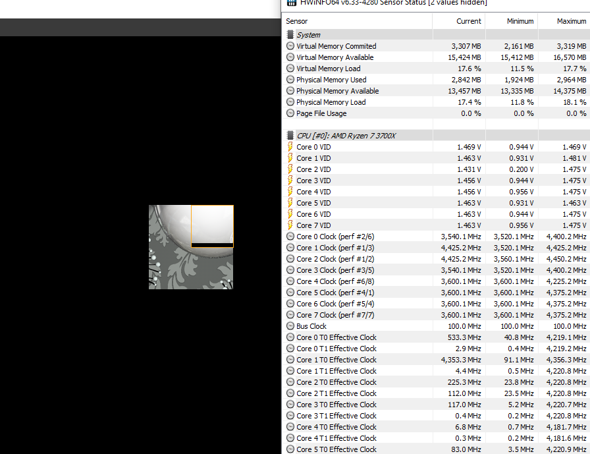
Task: Click the 3,307 MB current value
Action: click(466, 46)
